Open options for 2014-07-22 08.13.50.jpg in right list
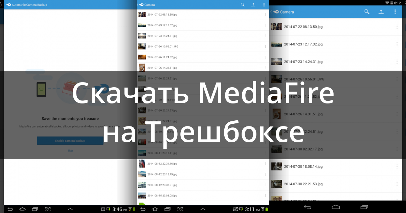 click(397, 27)
